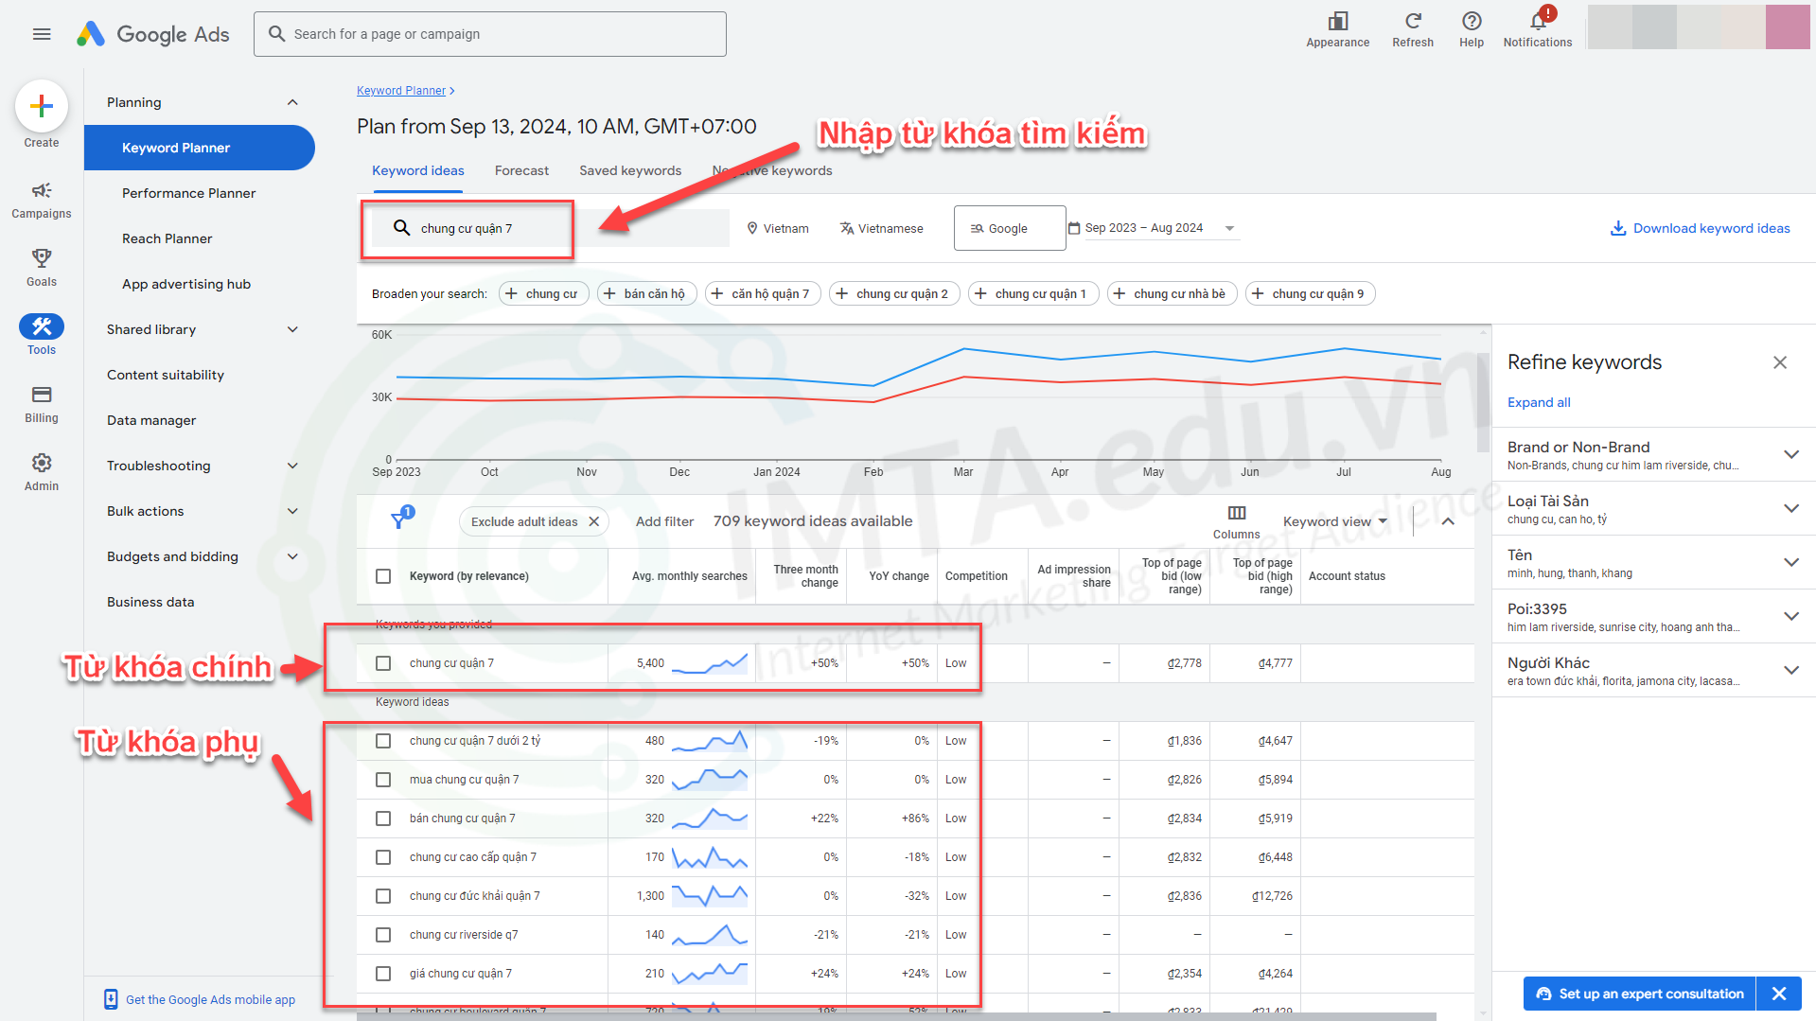Check 'chung cư riverside q7' row

coord(383,935)
